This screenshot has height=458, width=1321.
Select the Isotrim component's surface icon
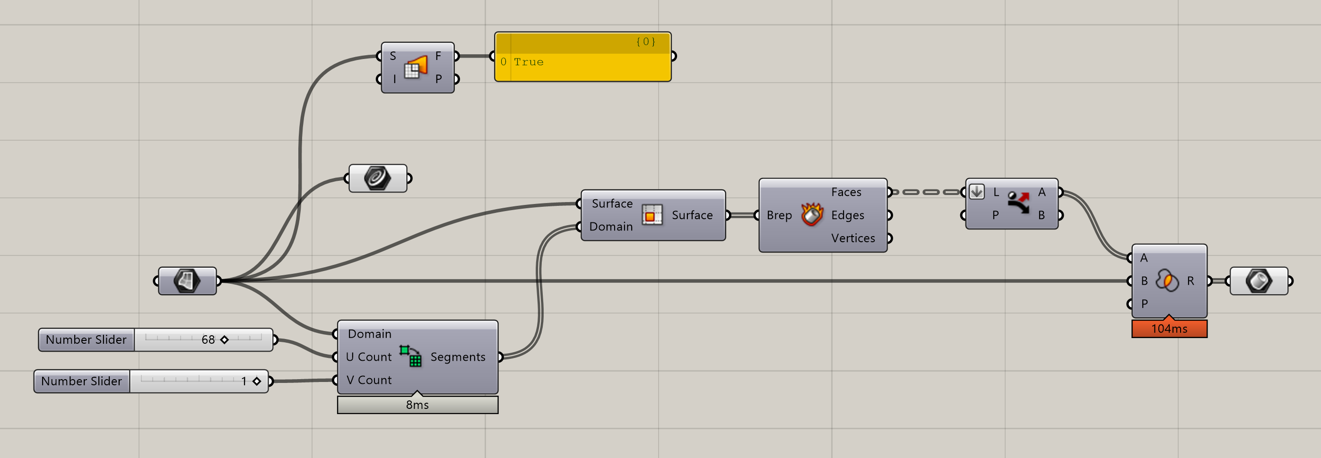click(652, 215)
